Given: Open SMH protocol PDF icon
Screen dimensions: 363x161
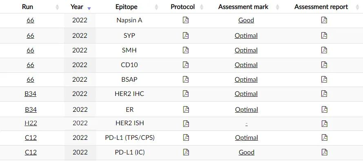Looking at the screenshot, I should [186, 50].
